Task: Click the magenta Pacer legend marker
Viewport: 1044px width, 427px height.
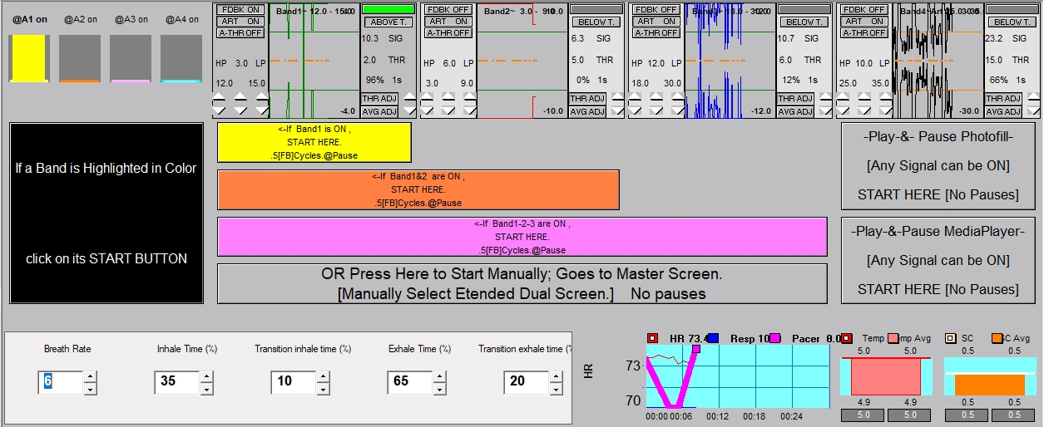Action: point(774,338)
